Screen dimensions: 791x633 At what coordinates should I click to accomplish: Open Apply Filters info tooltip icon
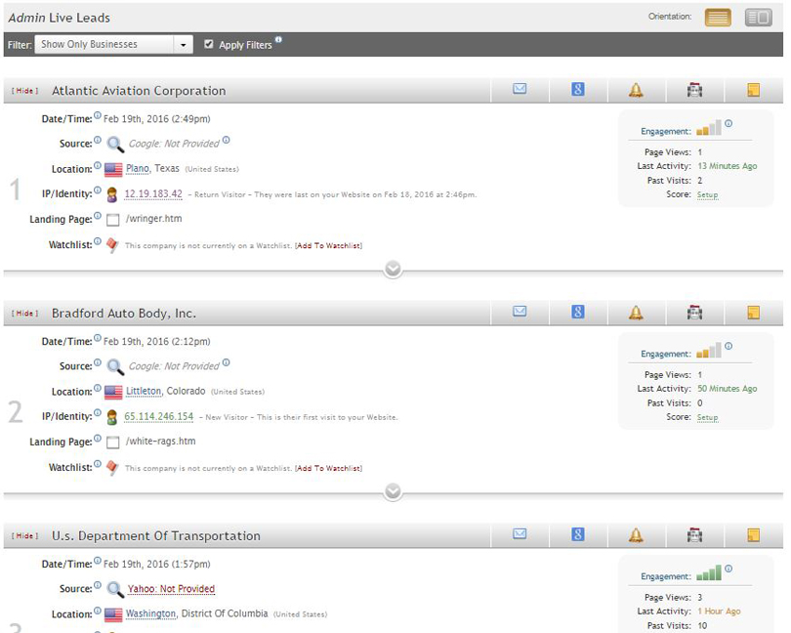pyautogui.click(x=278, y=39)
